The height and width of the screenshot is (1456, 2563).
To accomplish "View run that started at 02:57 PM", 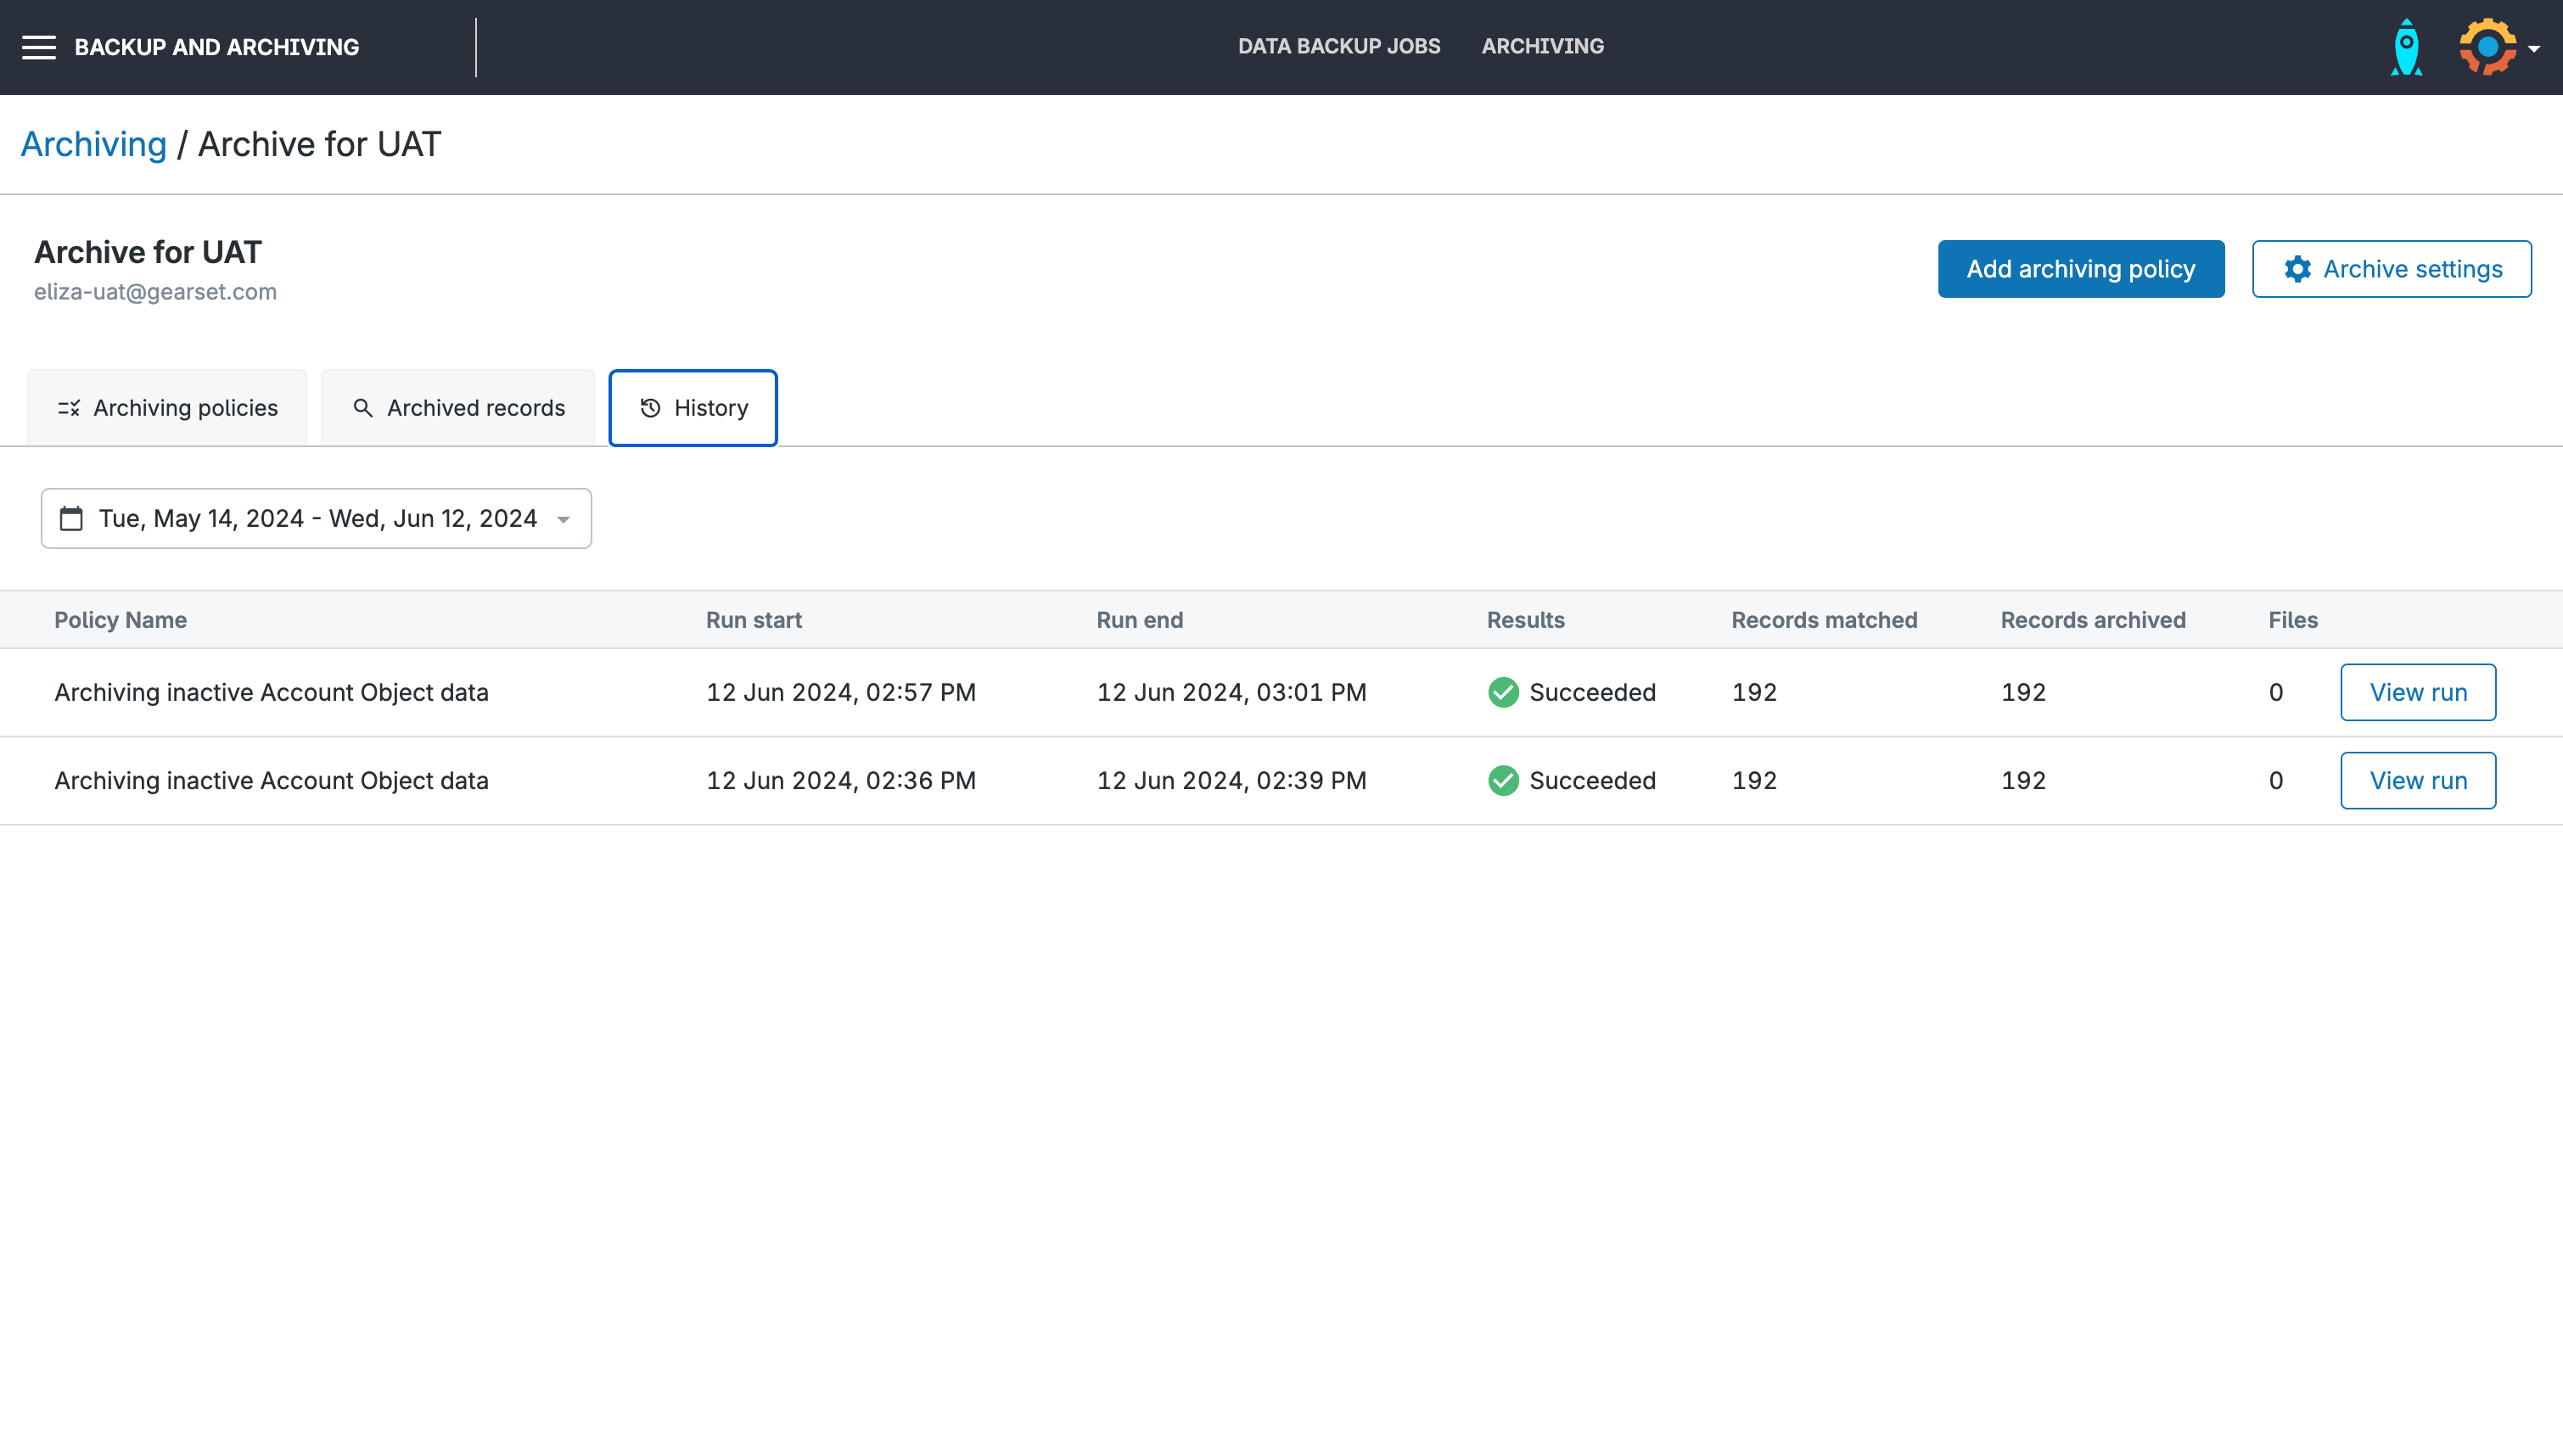I will tap(2417, 692).
